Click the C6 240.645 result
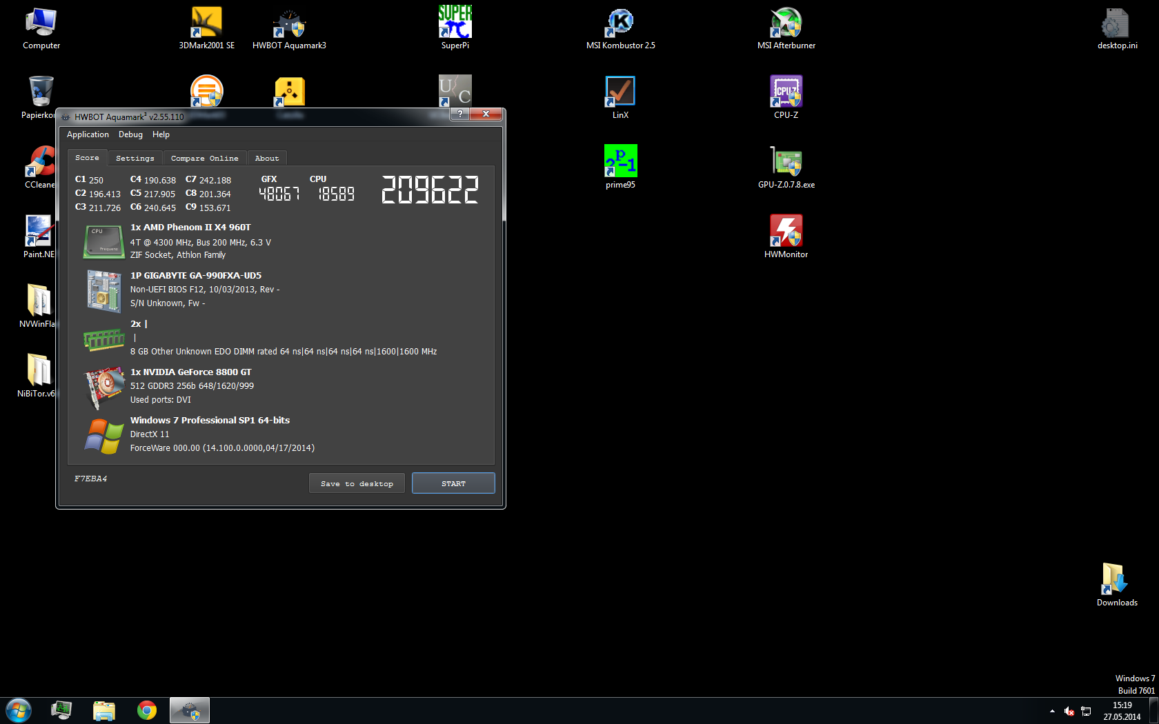This screenshot has width=1159, height=724. pyautogui.click(x=153, y=208)
